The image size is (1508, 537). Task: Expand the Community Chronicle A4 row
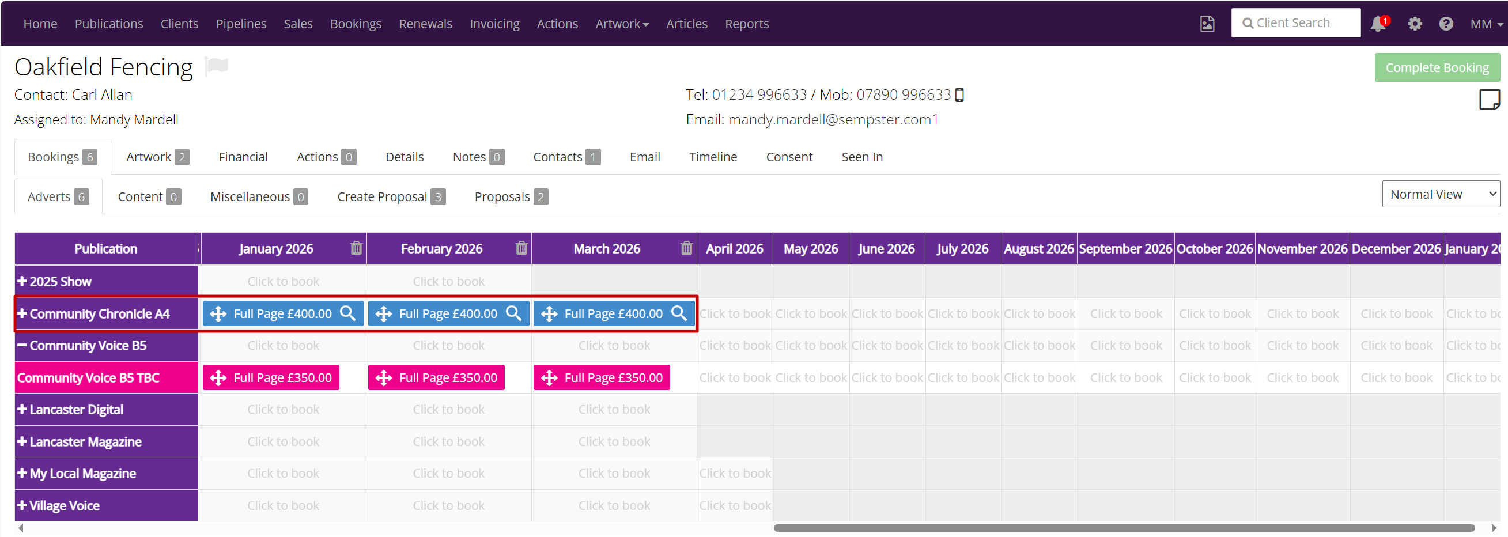[x=22, y=313]
